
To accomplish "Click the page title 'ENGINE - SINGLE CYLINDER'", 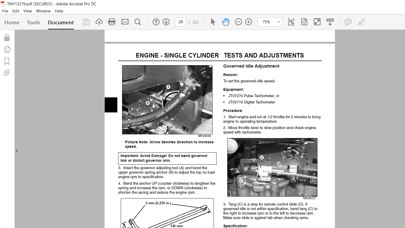I will coord(177,55).
